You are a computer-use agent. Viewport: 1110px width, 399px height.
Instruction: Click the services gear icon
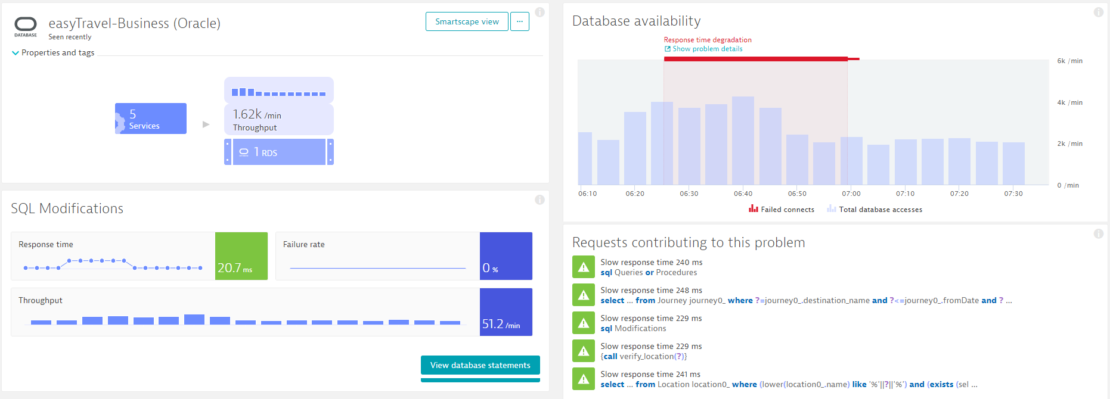tap(119, 122)
